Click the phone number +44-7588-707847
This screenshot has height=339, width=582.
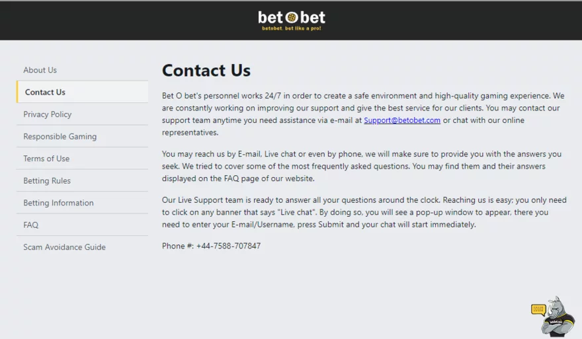[x=228, y=246]
